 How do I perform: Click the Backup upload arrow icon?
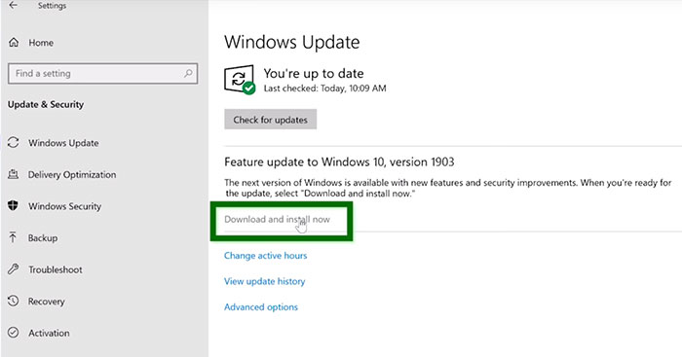(x=13, y=237)
